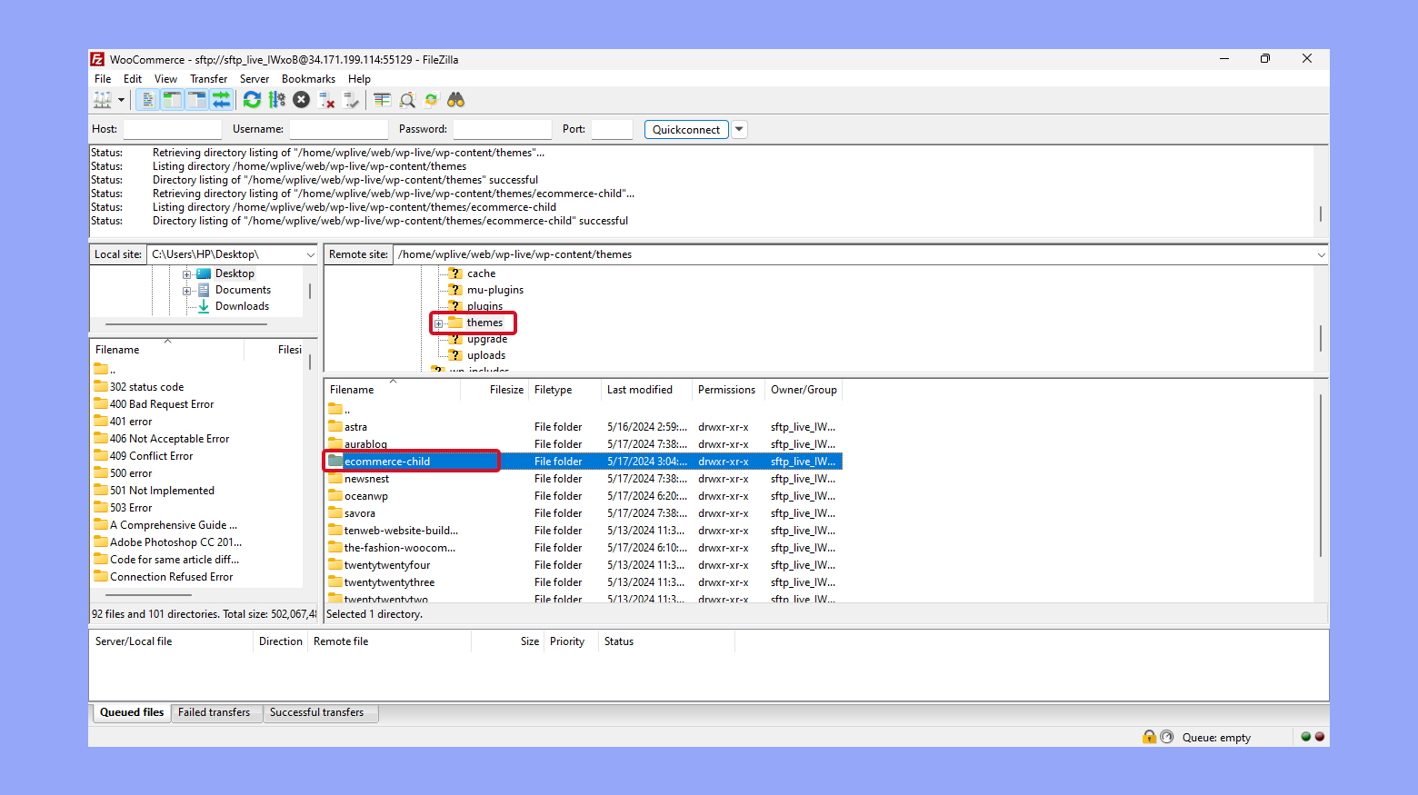Screen dimensions: 1418x795
Task: Cancel the current operation icon
Action: coord(301,100)
